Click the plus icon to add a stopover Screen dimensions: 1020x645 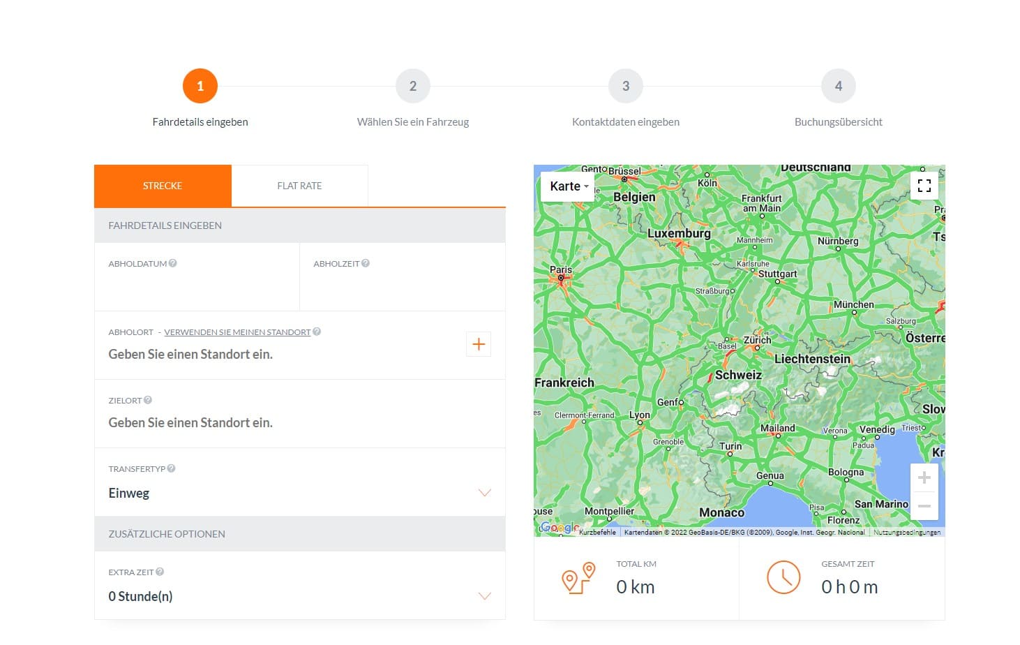point(479,344)
